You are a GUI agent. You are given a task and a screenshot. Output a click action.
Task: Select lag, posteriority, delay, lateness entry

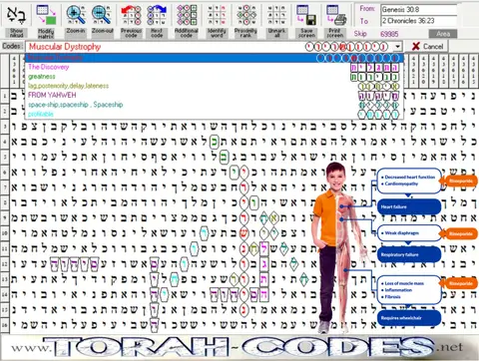(215, 86)
